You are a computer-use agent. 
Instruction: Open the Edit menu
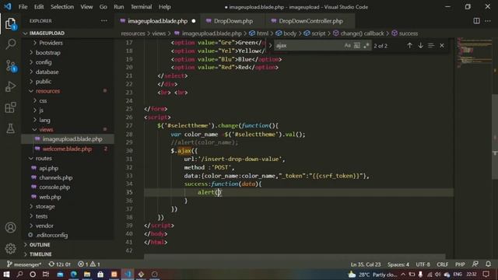click(x=39, y=7)
